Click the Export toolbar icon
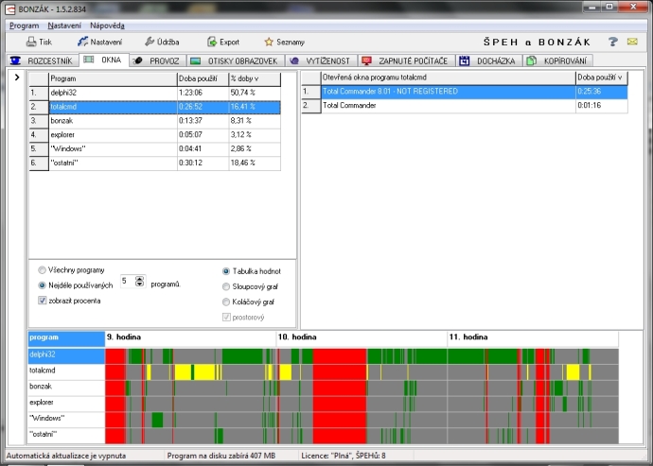Viewport: 653px width, 466px height. pos(212,42)
